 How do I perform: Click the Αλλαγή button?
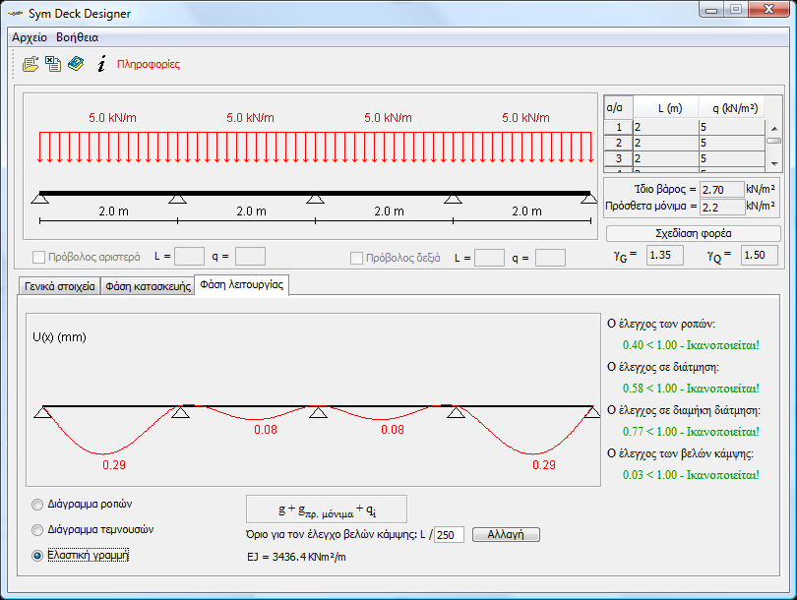coord(506,534)
